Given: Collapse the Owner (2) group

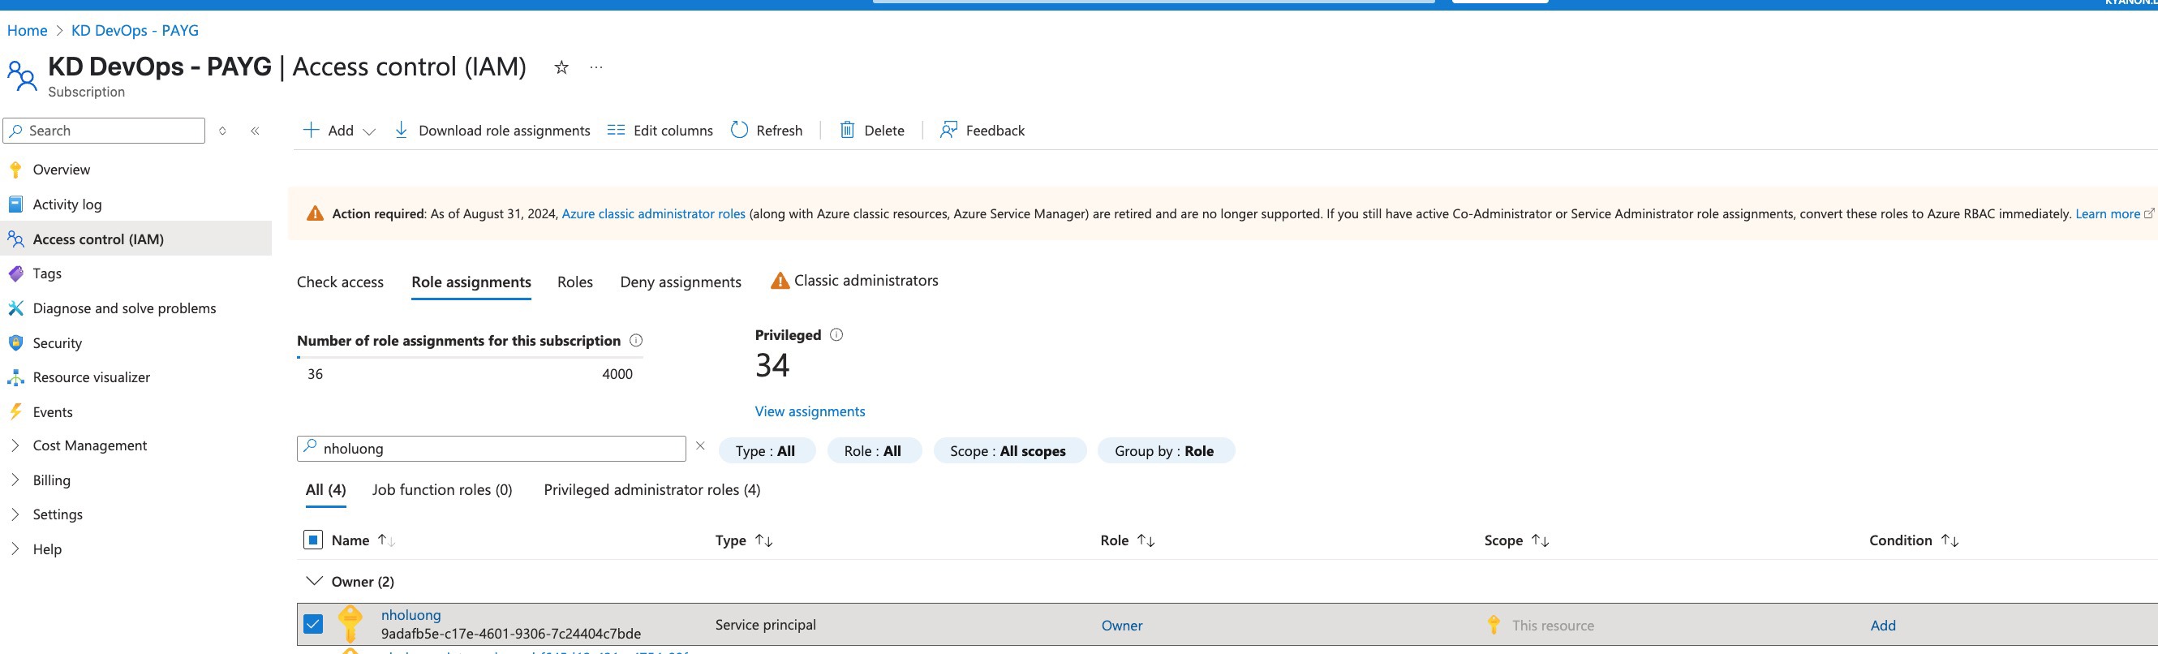Looking at the screenshot, I should coord(315,581).
